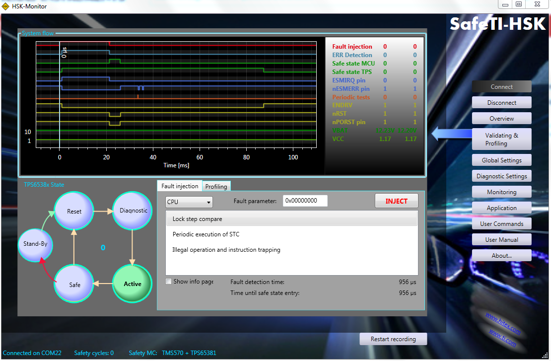
Task: Click the Stand-By state node
Action: click(35, 245)
